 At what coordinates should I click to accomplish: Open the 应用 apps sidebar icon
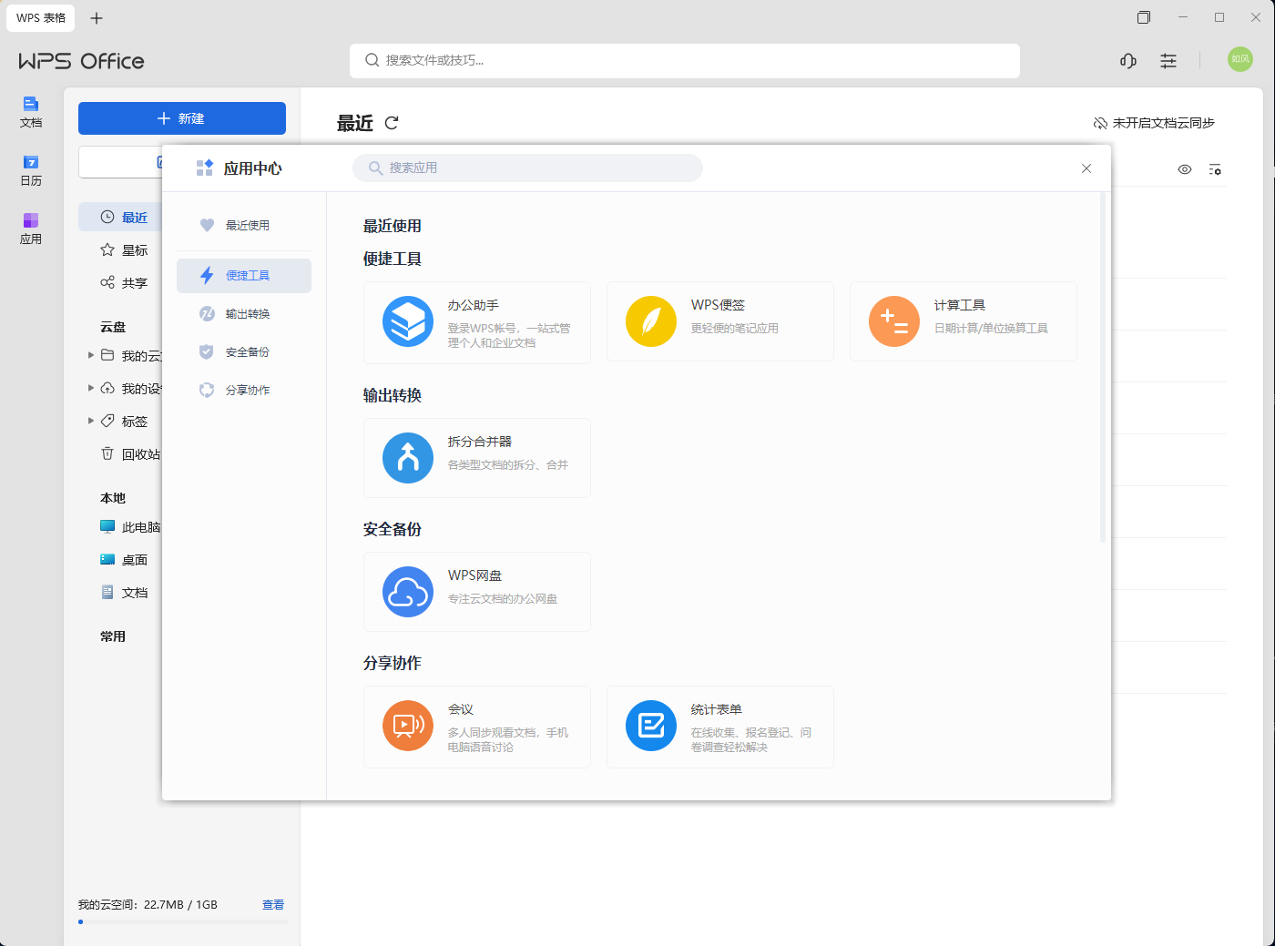pyautogui.click(x=31, y=229)
